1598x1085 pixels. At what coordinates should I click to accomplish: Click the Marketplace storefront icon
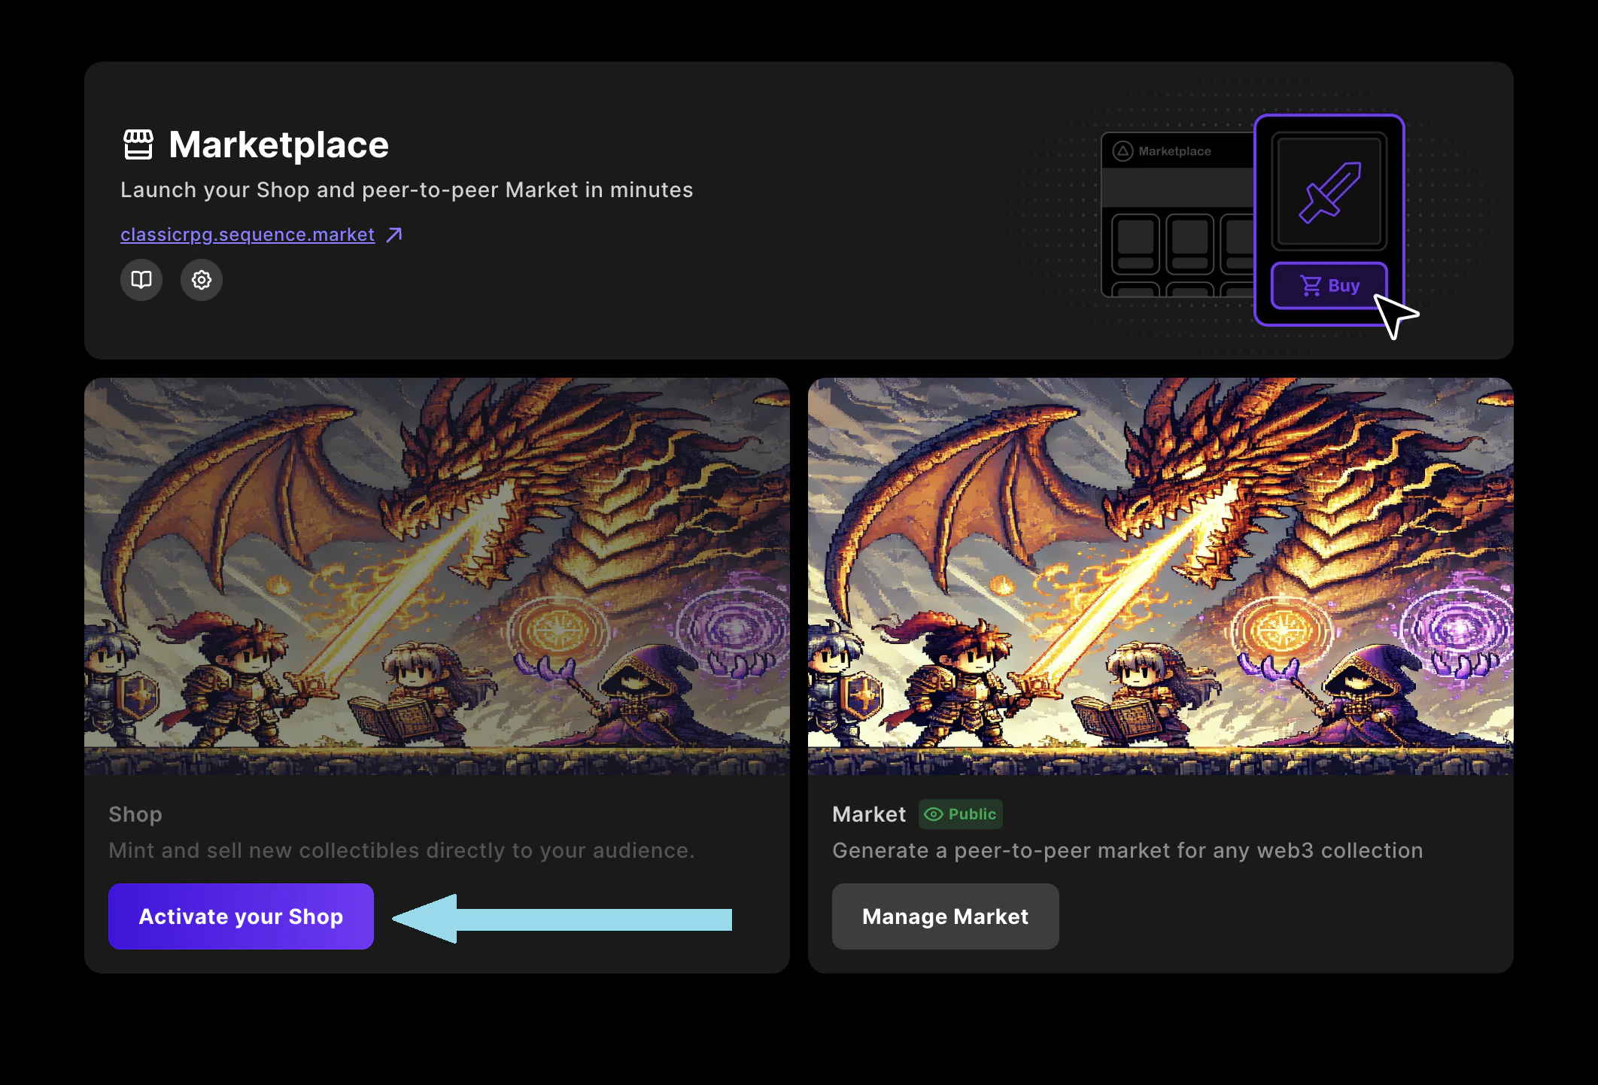[x=138, y=144]
